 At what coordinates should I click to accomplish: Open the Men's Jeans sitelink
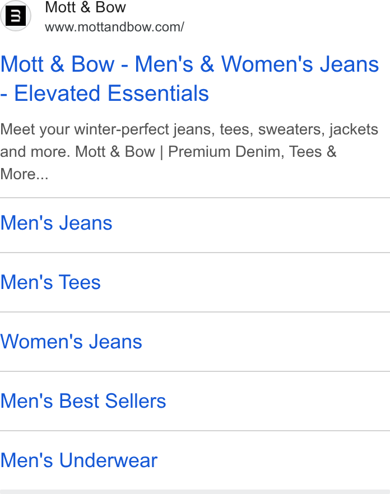[x=56, y=223]
